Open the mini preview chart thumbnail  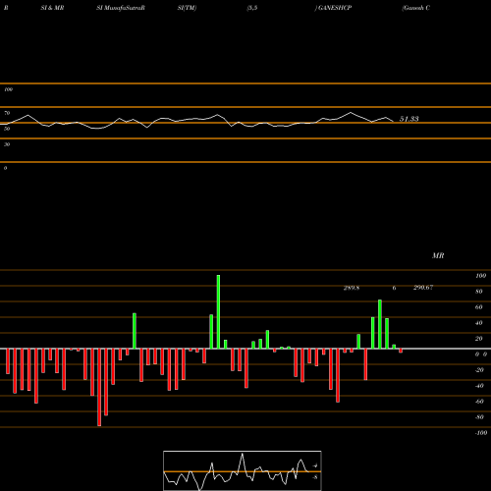coord(243,470)
